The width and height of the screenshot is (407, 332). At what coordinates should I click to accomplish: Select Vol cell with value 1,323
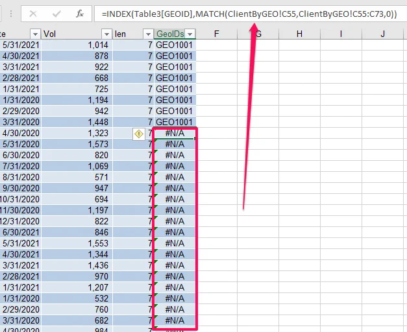pyautogui.click(x=77, y=134)
